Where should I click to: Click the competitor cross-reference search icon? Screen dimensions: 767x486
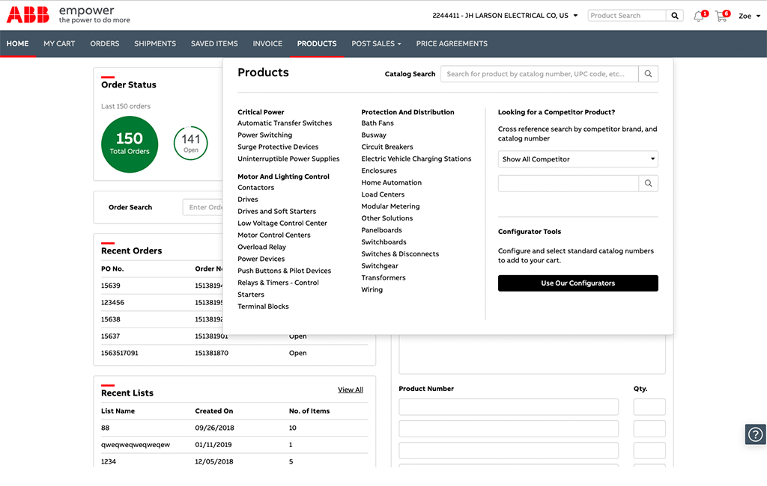tap(648, 183)
